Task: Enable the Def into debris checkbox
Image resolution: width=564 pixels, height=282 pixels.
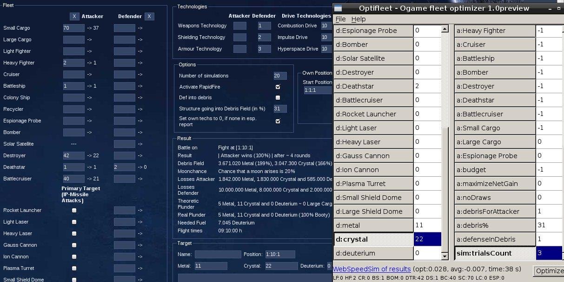Action: pyautogui.click(x=278, y=97)
